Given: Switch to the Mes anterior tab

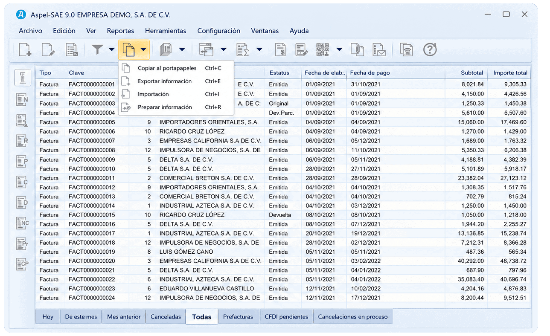Looking at the screenshot, I should point(124,317).
